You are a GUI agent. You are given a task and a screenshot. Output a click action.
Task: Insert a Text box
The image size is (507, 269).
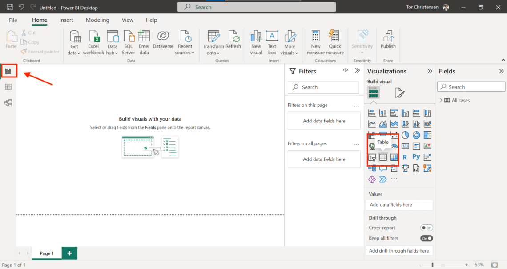272,43
